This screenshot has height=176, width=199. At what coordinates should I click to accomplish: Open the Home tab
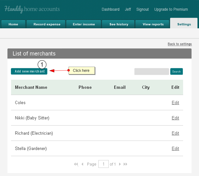coord(13,24)
